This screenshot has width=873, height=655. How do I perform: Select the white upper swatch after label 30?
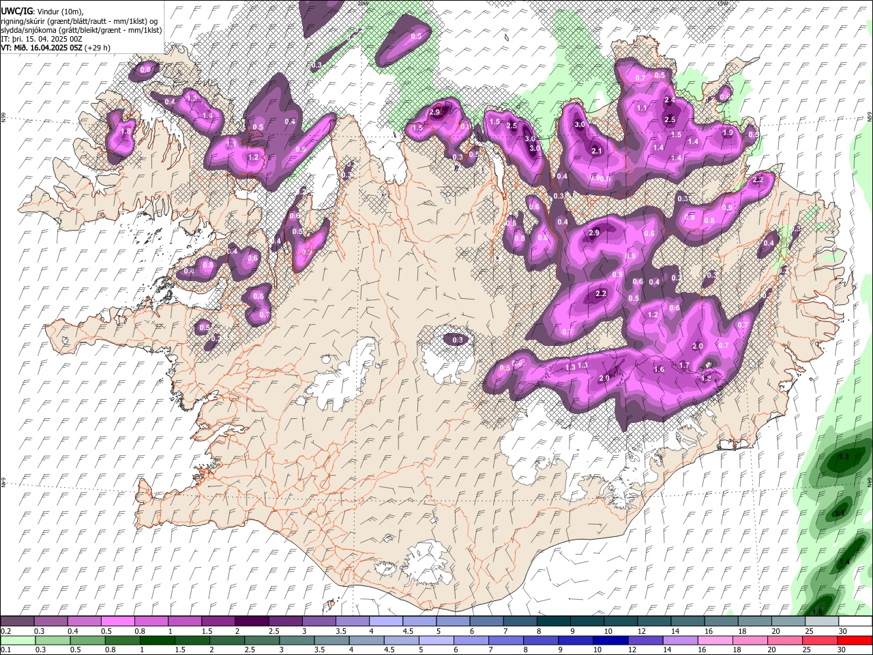[855, 622]
